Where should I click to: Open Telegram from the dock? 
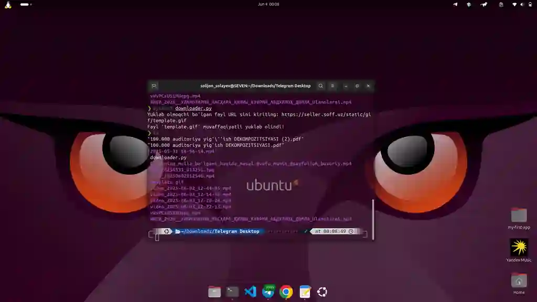[x=268, y=292]
